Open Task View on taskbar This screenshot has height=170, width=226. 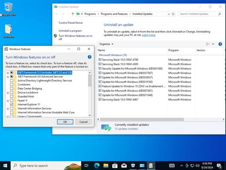click(x=86, y=166)
